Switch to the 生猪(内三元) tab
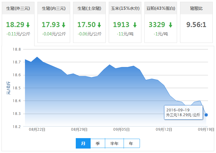 click(x=54, y=22)
